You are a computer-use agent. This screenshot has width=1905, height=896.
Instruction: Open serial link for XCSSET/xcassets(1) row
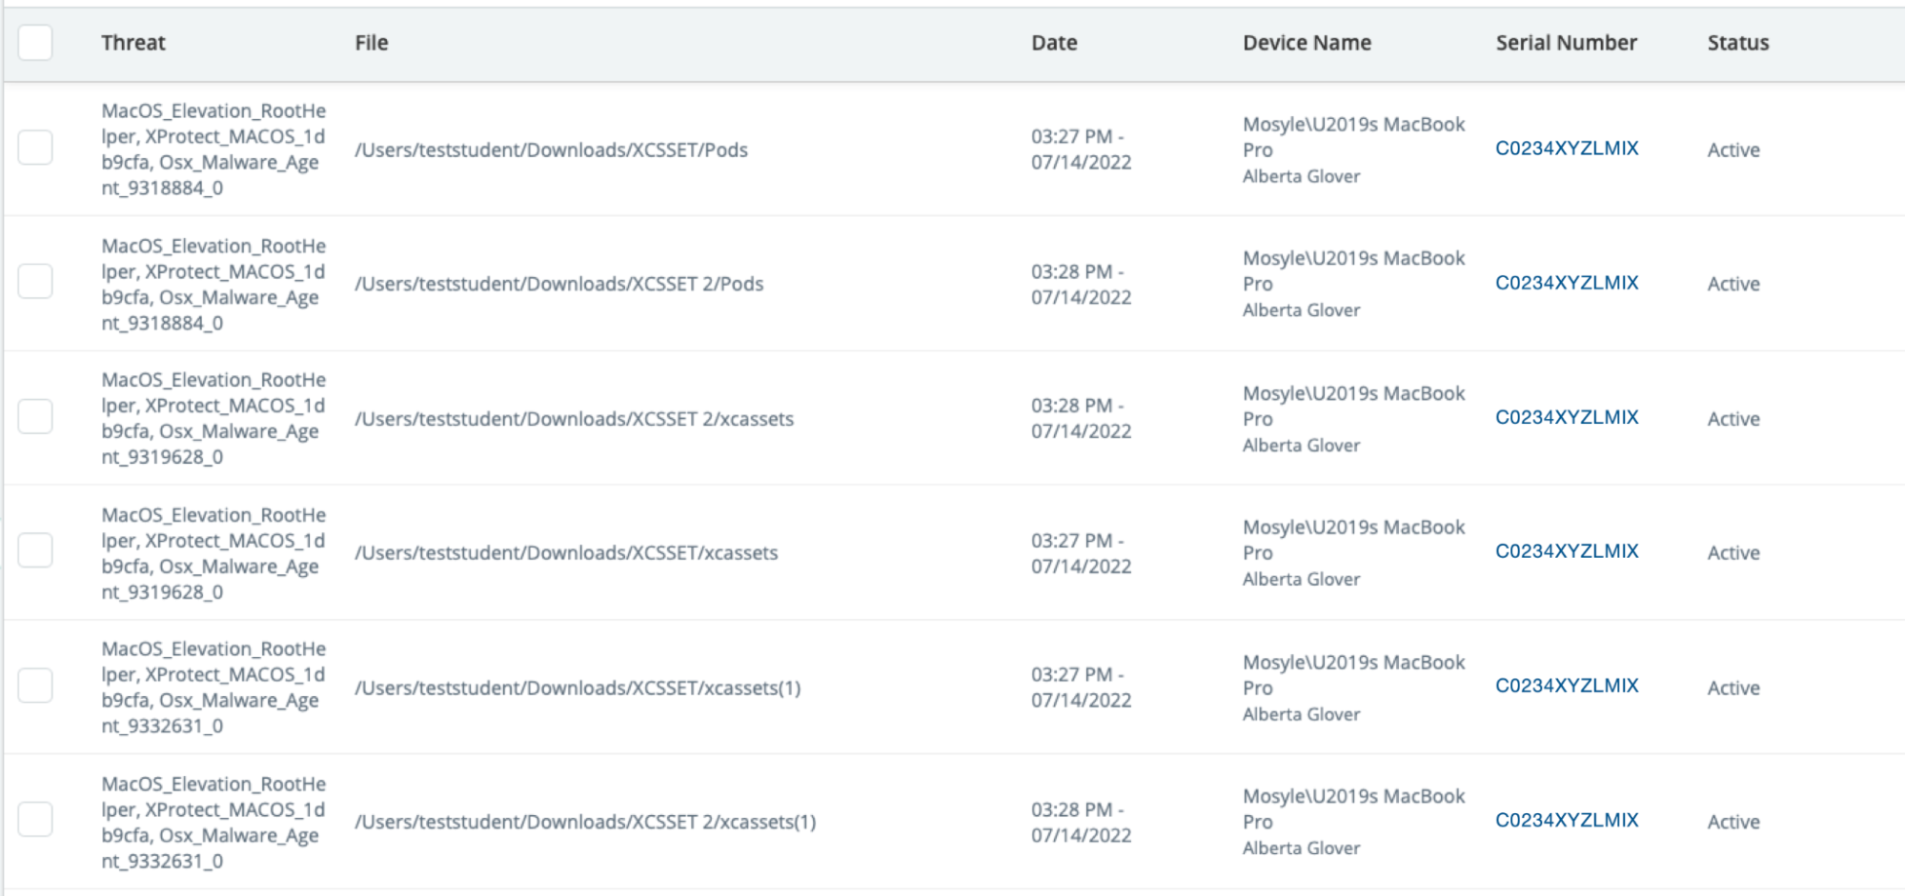1566,686
